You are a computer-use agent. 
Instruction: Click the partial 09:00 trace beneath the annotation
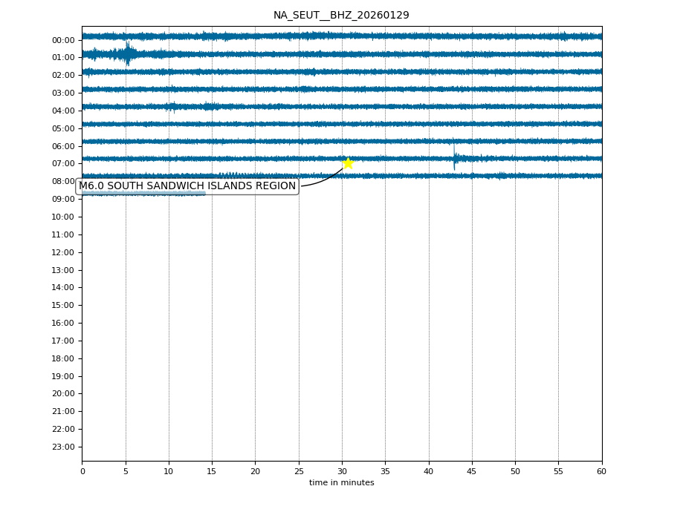(149, 194)
